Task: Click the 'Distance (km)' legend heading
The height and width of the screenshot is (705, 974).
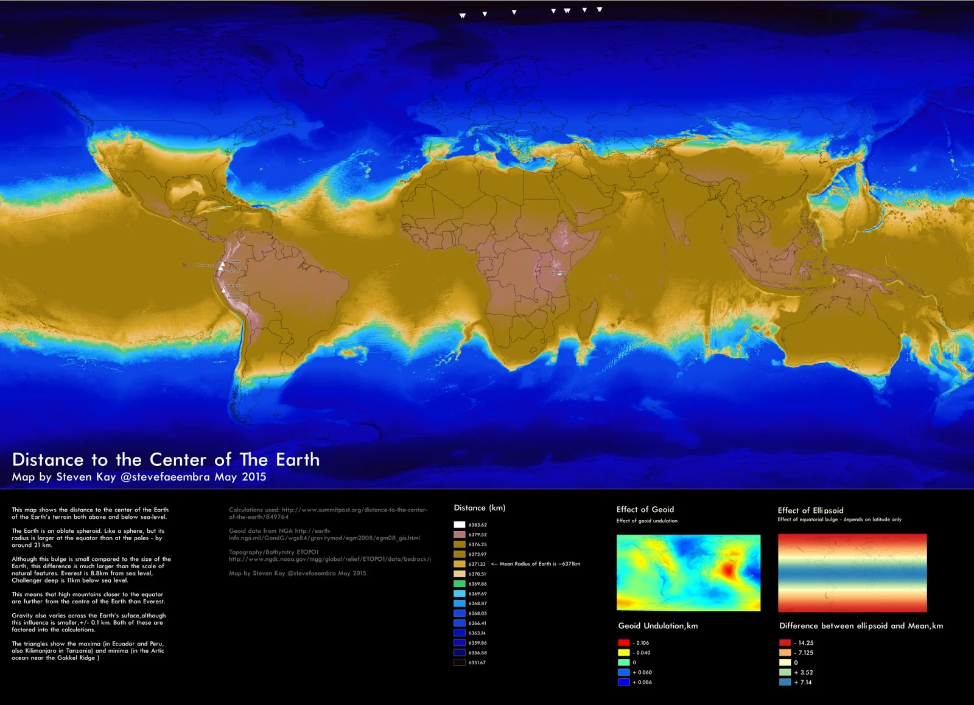Action: pyautogui.click(x=480, y=508)
